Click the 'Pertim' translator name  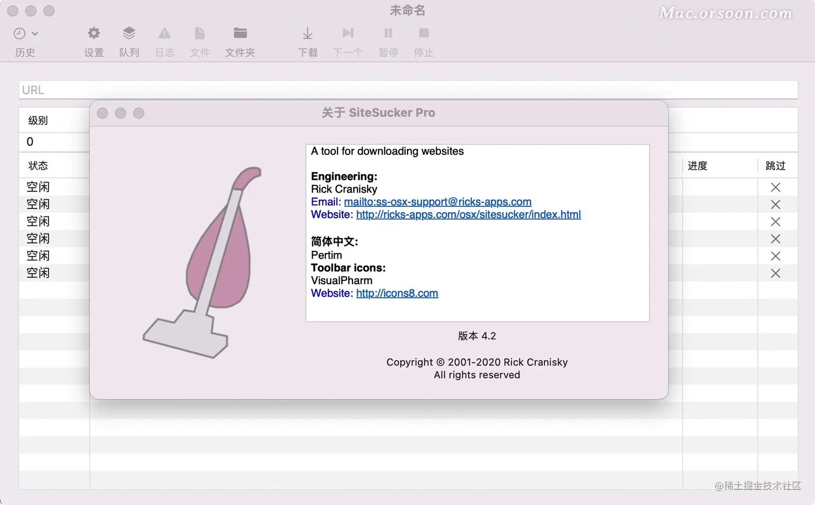pyautogui.click(x=327, y=255)
